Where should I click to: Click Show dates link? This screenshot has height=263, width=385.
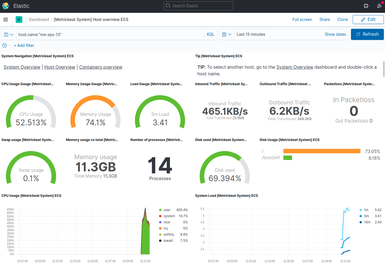[x=335, y=34]
